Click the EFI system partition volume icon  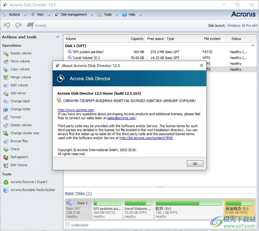pyautogui.click(x=70, y=52)
